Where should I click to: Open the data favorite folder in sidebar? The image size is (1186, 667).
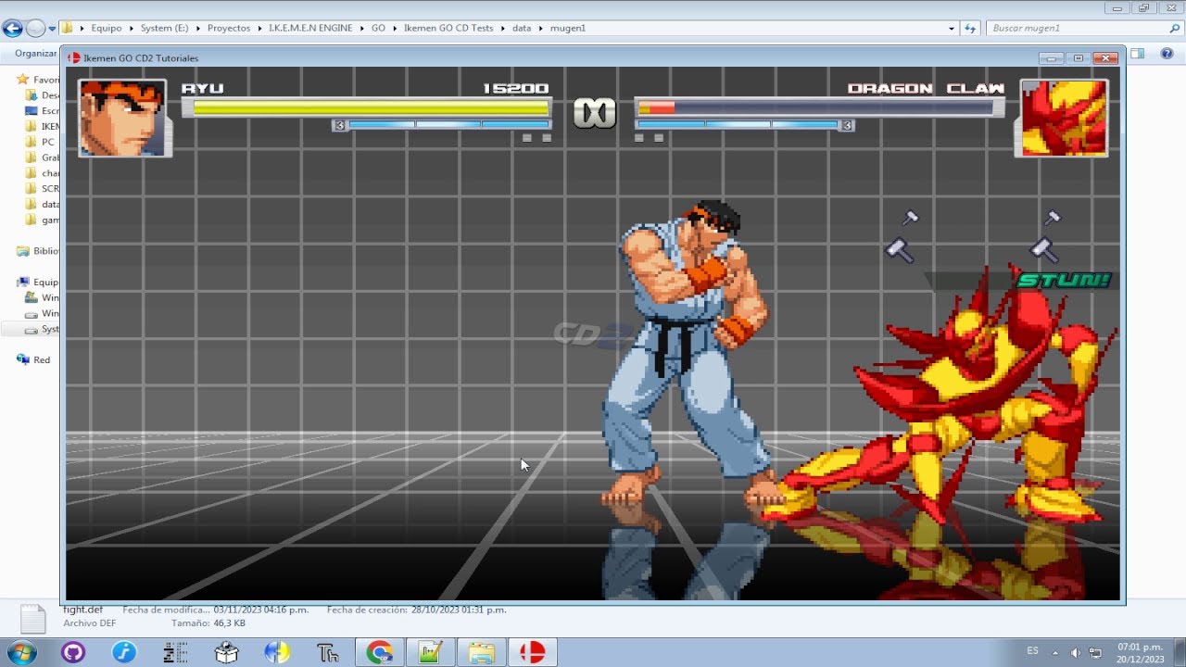click(x=42, y=204)
